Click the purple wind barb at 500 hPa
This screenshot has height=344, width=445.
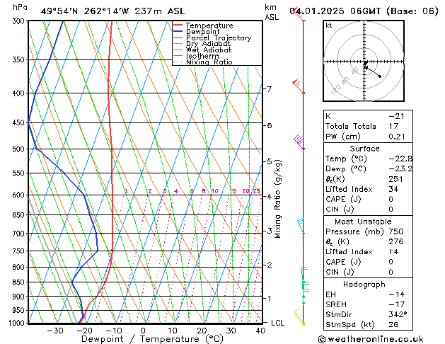click(x=299, y=142)
